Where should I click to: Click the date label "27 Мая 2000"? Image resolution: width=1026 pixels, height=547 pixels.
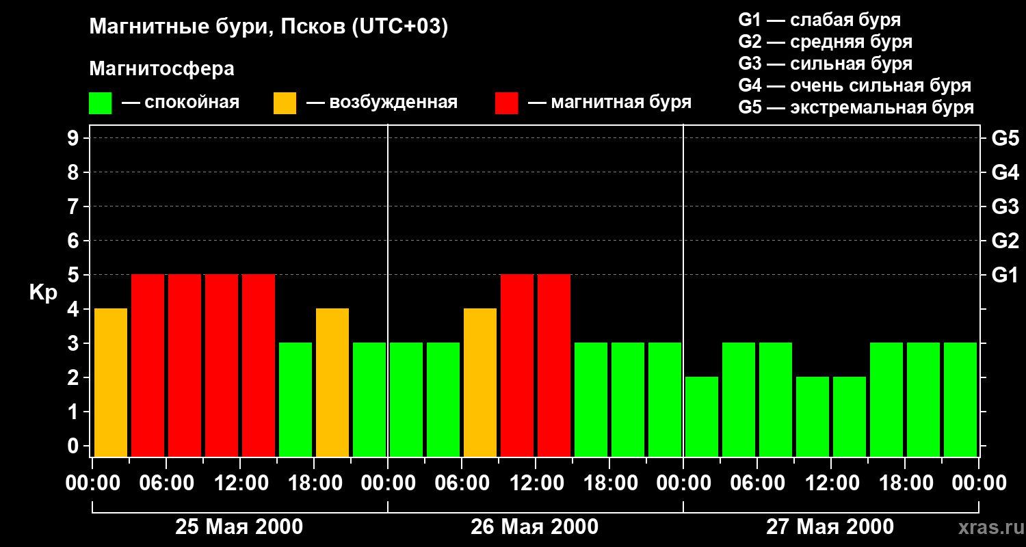[830, 526]
